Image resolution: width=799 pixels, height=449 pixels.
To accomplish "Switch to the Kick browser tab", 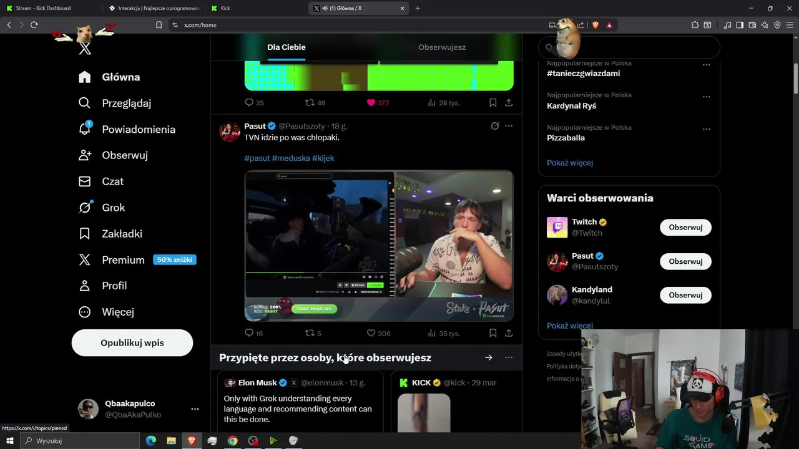I will [x=256, y=8].
